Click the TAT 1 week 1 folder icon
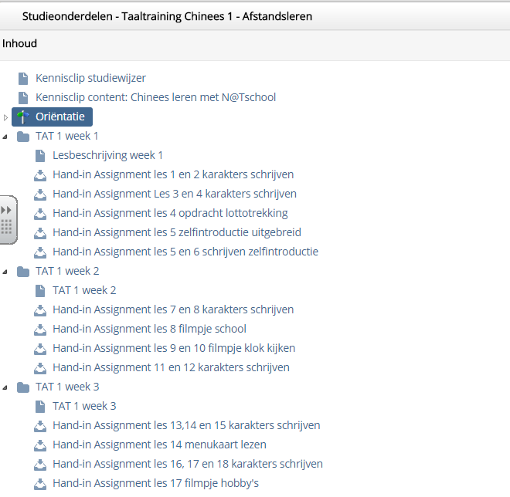The height and width of the screenshot is (497, 510). click(x=23, y=137)
